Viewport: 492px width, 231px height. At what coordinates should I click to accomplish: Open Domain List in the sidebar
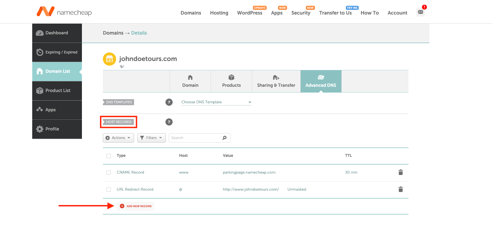click(57, 71)
